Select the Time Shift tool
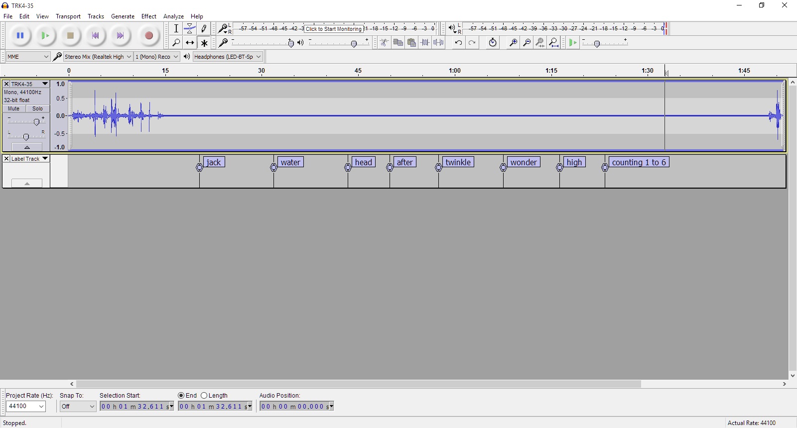Image resolution: width=797 pixels, height=428 pixels. click(190, 43)
